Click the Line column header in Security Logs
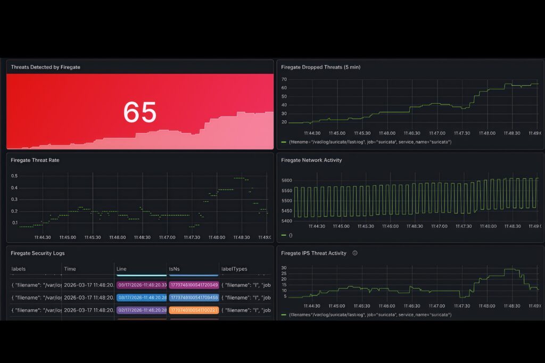 point(121,269)
